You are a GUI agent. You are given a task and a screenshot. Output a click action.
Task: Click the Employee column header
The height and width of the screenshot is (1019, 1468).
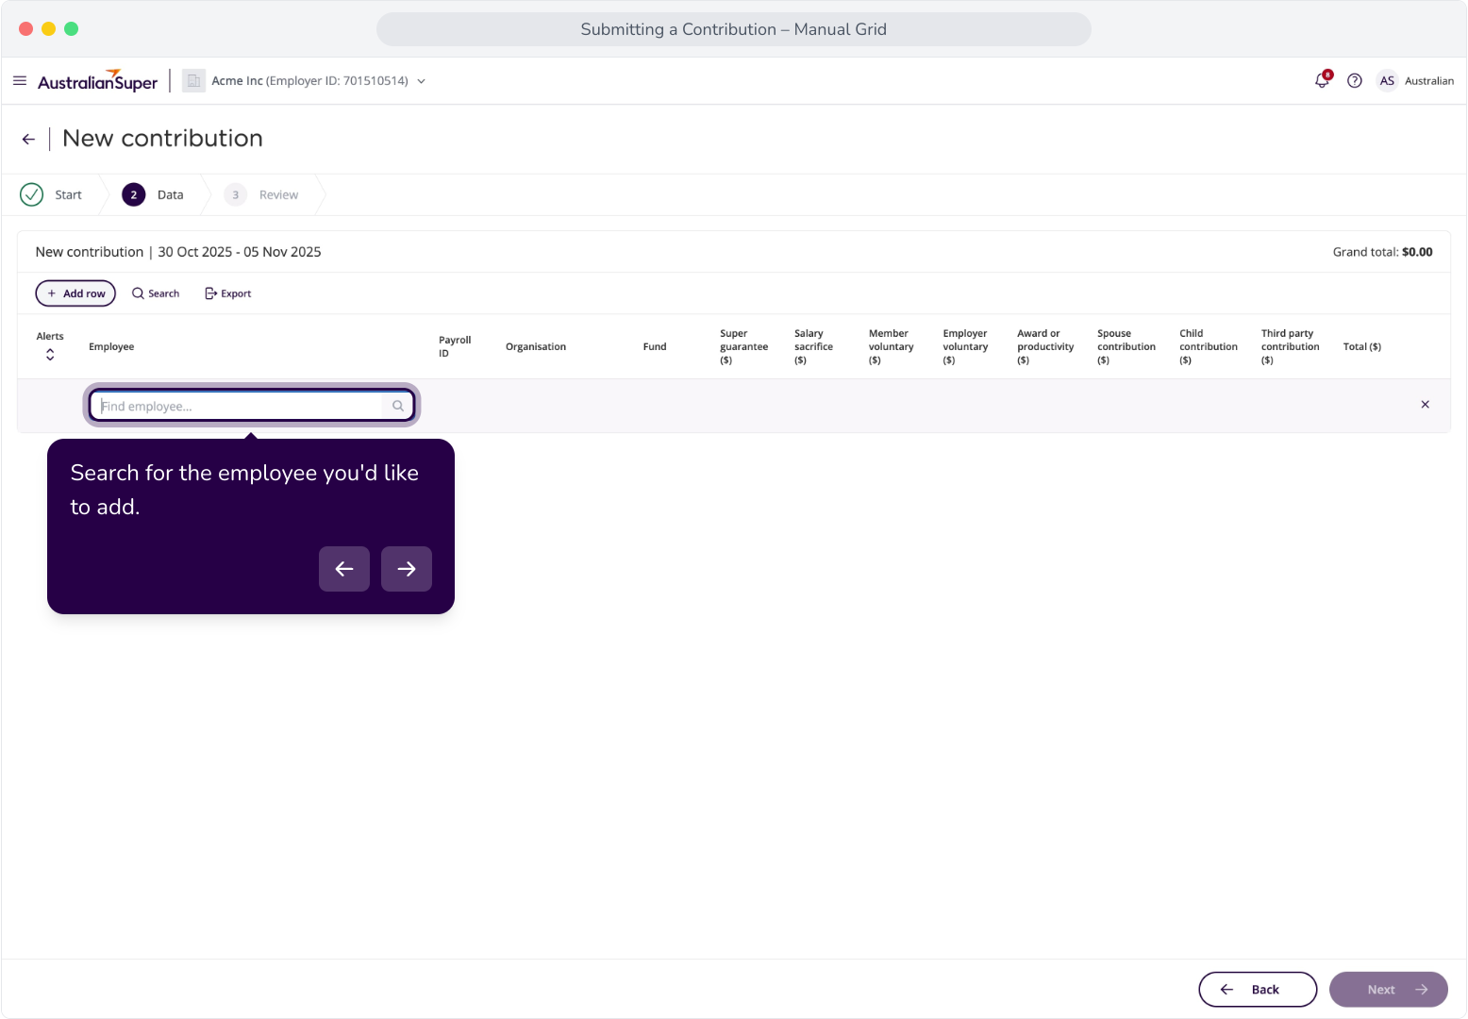pyautogui.click(x=111, y=347)
